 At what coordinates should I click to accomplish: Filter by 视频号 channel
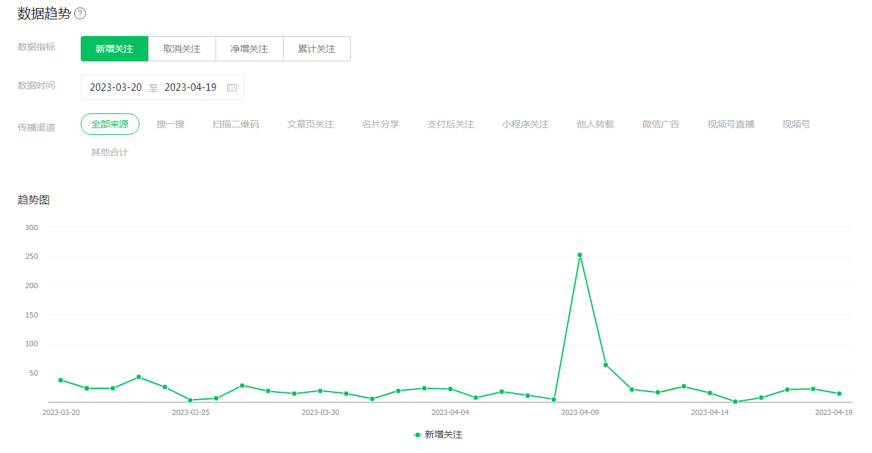tap(796, 124)
